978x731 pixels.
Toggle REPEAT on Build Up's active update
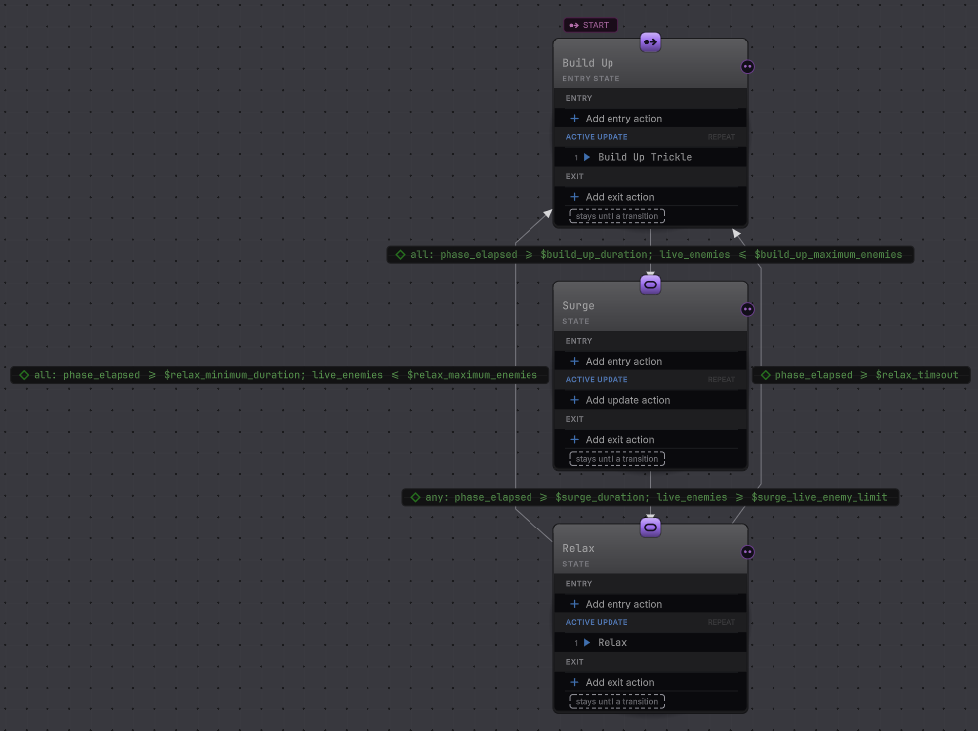721,137
